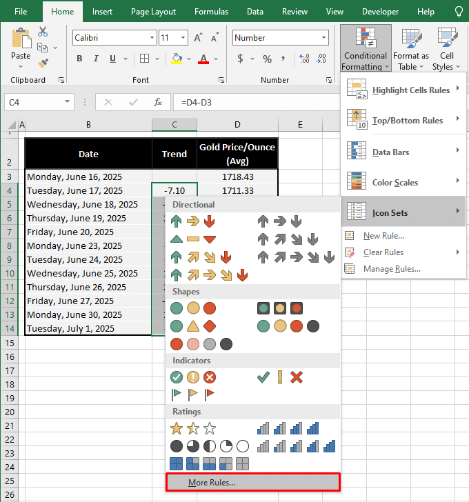The width and height of the screenshot is (469, 502).
Task: Choose the 5 Boxes icon set
Action: click(x=210, y=463)
